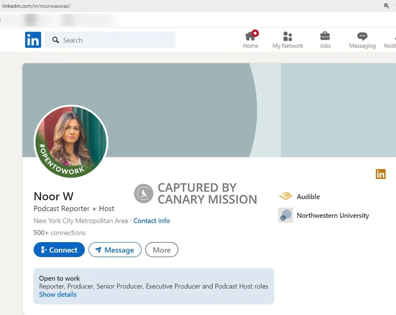Screen dimensions: 396x315
Task: Open My Network in navigation
Action: click(x=288, y=40)
